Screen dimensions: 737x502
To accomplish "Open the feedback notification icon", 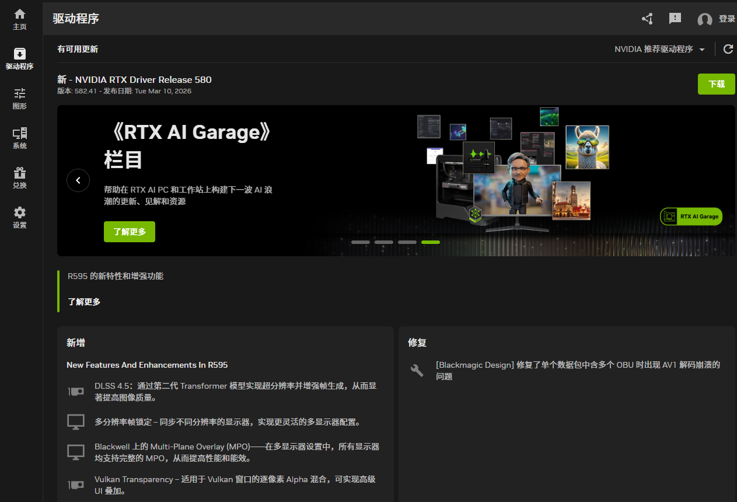I will tap(675, 19).
